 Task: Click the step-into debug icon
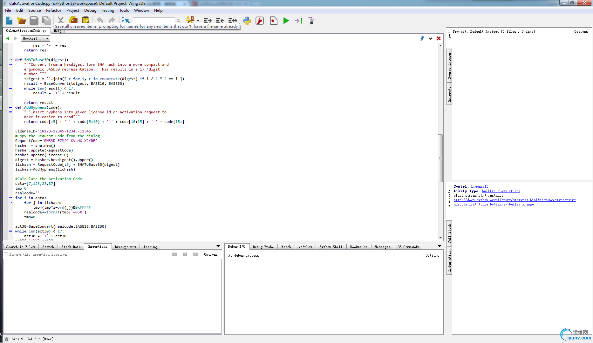click(299, 21)
